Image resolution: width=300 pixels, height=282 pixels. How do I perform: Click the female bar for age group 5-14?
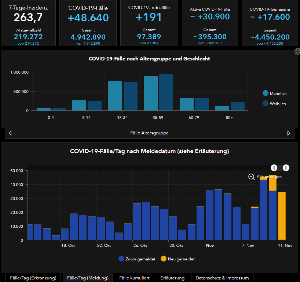coord(95,105)
